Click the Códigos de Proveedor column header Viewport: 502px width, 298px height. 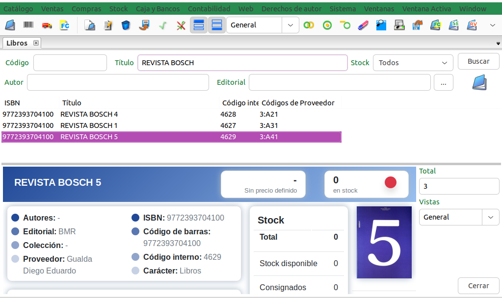click(x=300, y=103)
